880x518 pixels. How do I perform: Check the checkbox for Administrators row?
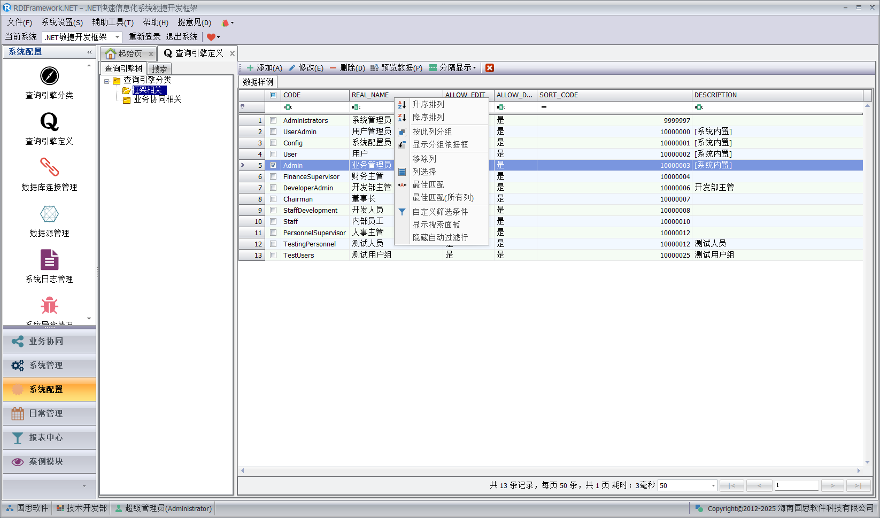click(x=273, y=121)
